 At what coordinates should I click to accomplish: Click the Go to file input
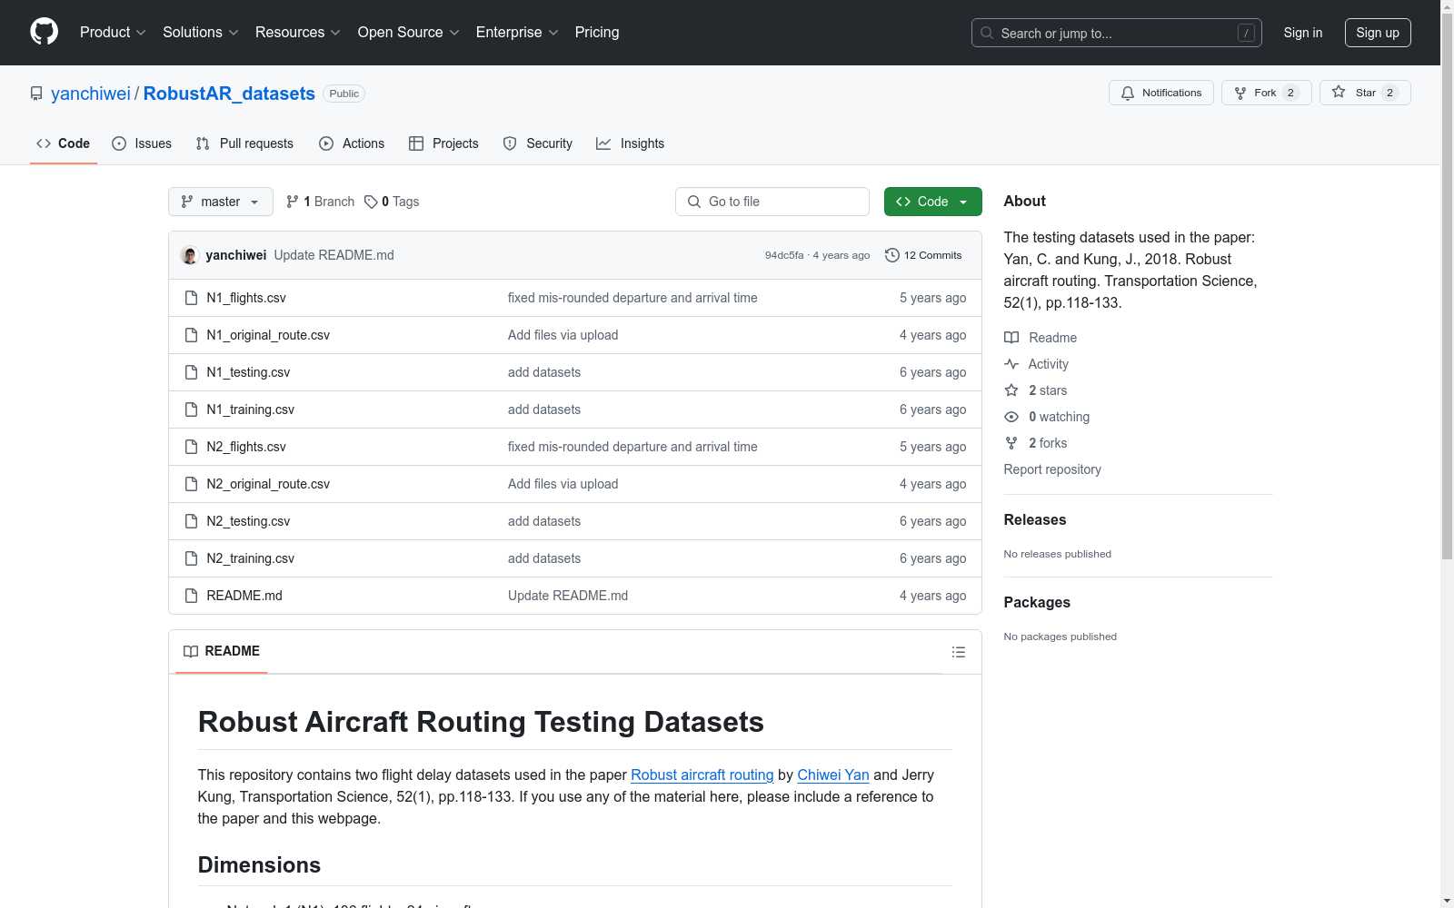pyautogui.click(x=772, y=202)
